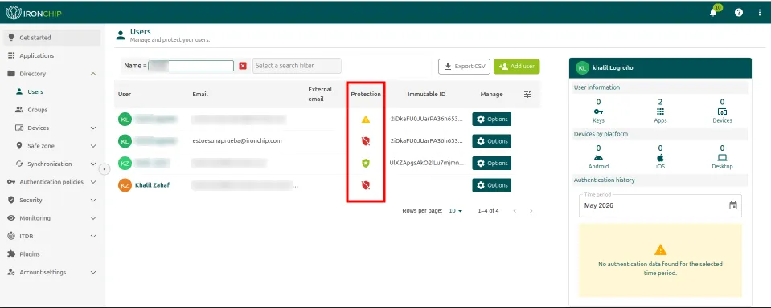Image resolution: width=771 pixels, height=308 pixels.
Task: Sort by the Email column header
Action: point(200,94)
